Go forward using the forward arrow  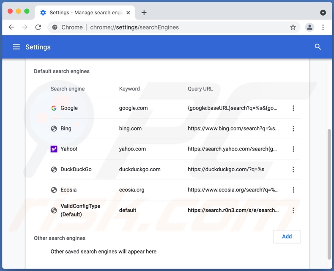click(x=25, y=27)
